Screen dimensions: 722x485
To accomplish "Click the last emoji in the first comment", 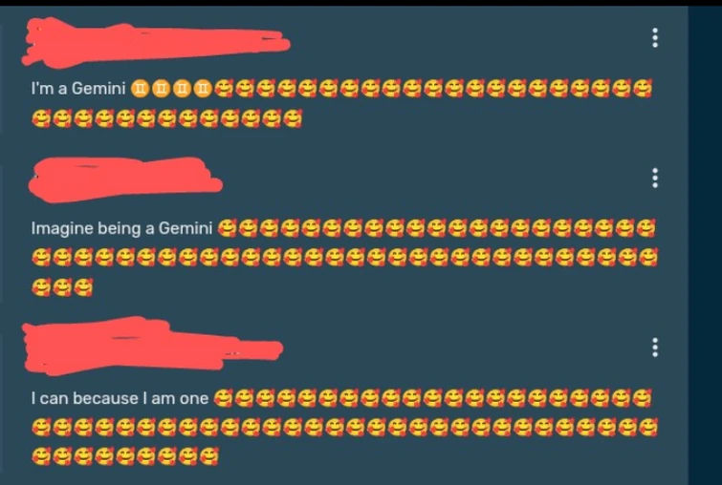I will pyautogui.click(x=293, y=118).
